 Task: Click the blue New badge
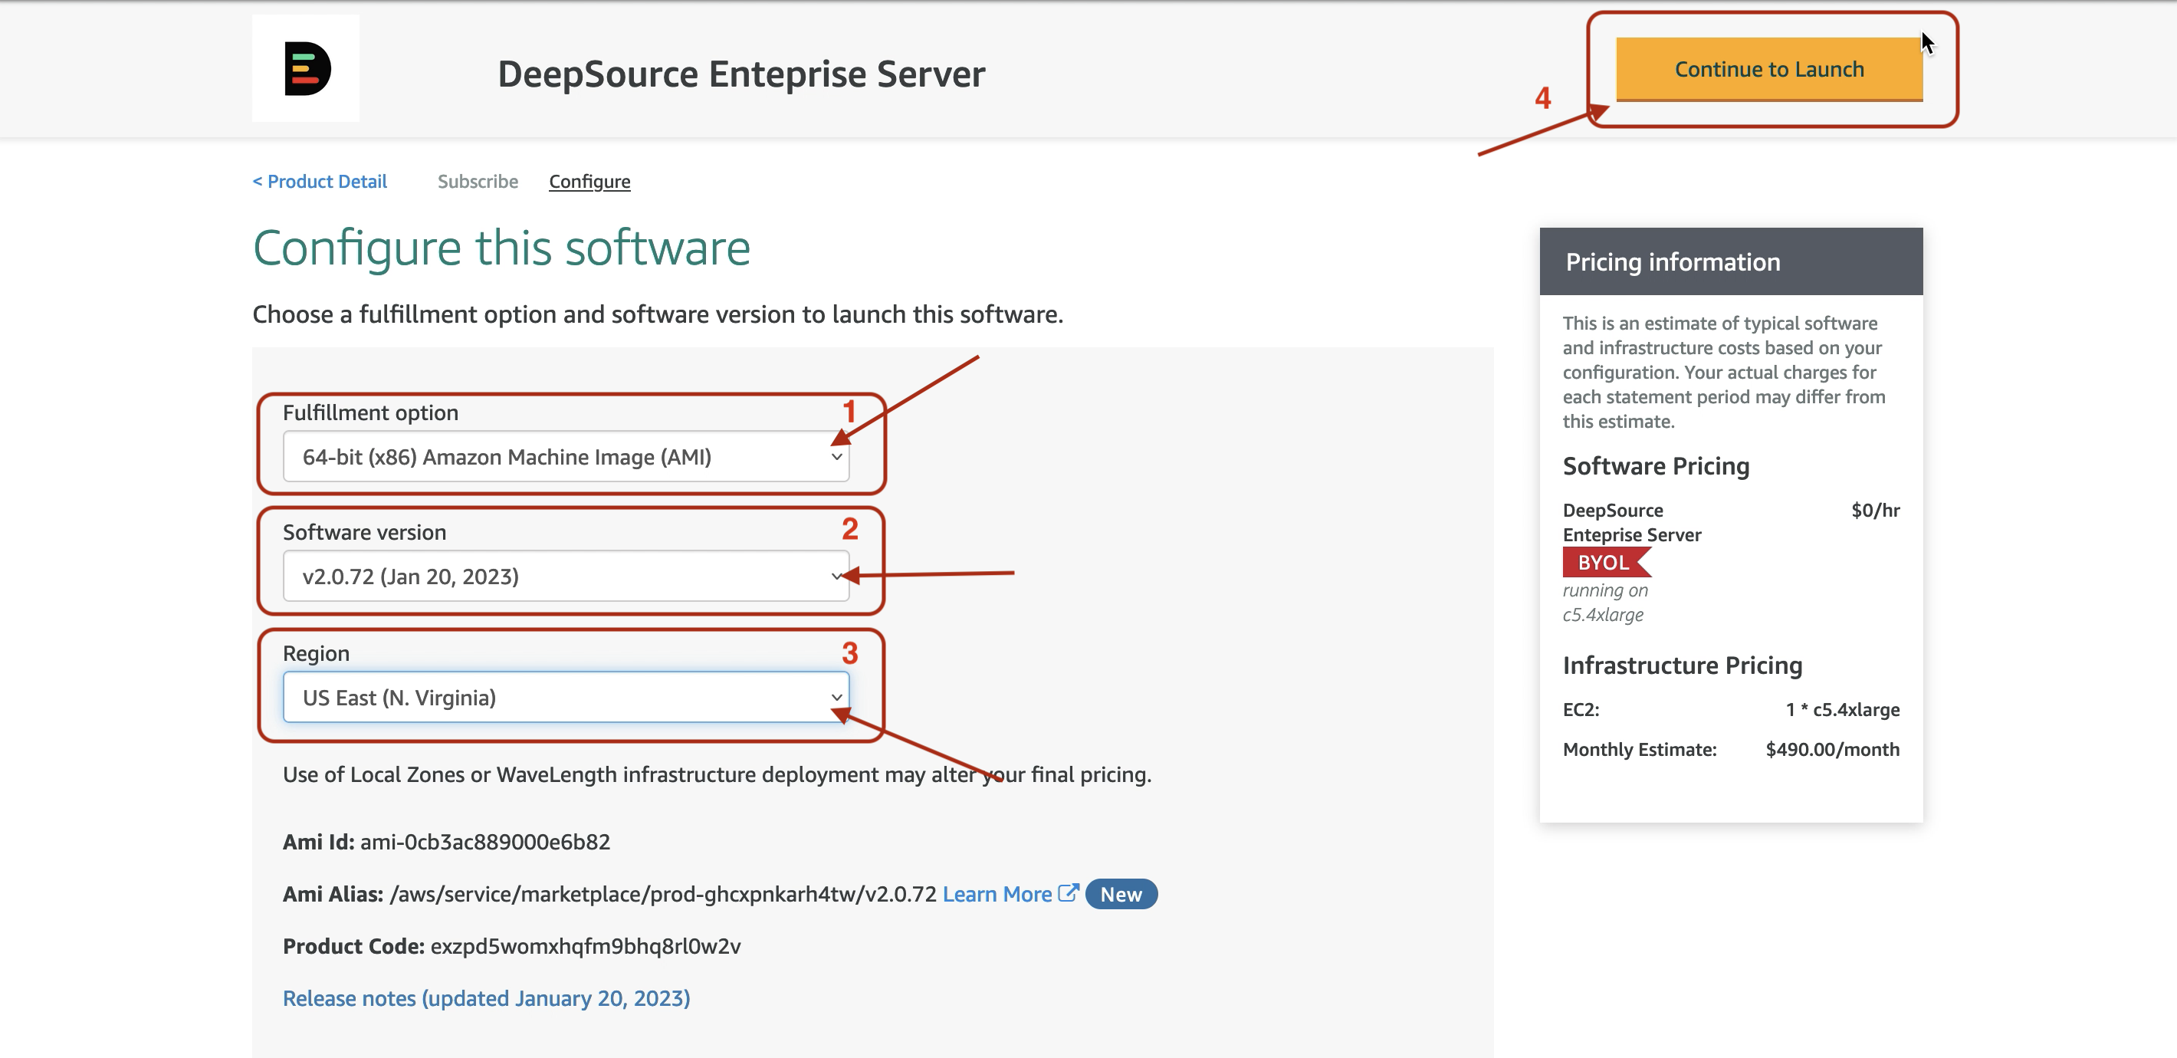tap(1121, 894)
